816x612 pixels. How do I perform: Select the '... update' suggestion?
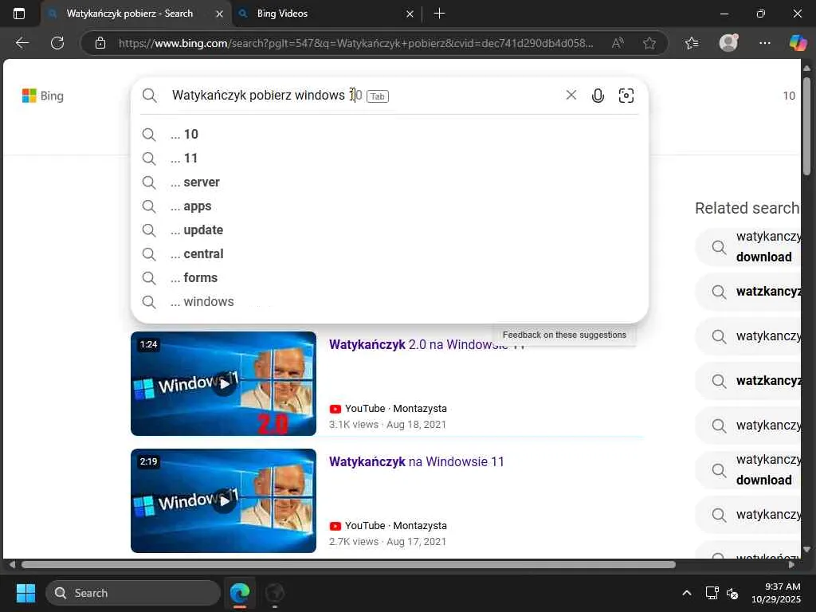coord(389,230)
